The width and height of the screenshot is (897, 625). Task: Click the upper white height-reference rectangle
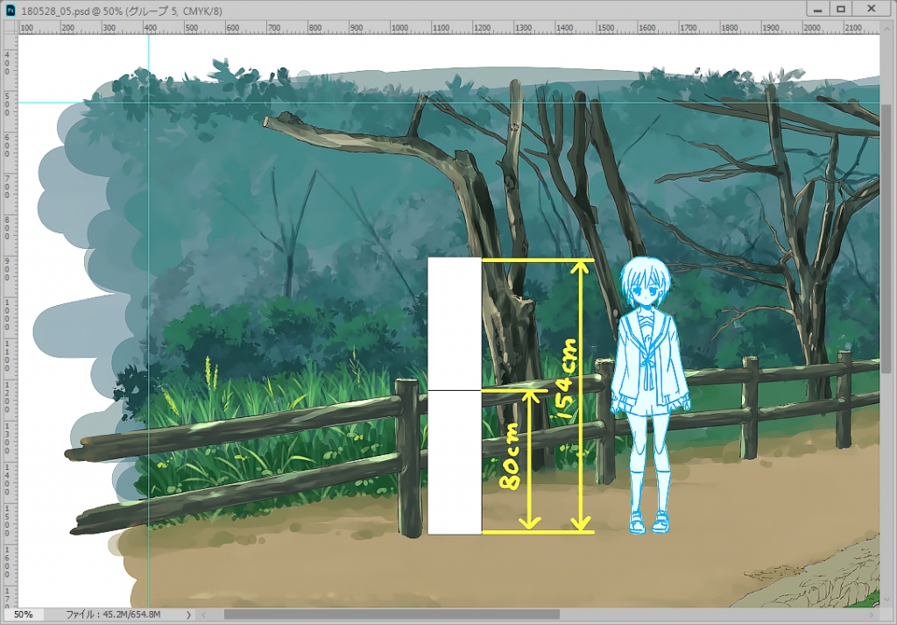[455, 324]
